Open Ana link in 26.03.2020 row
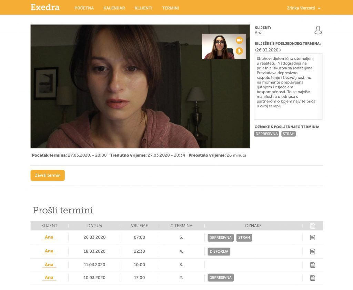 (49, 237)
